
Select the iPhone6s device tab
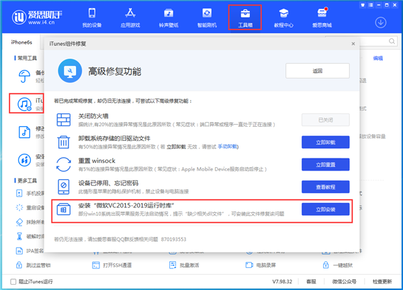tap(23, 42)
